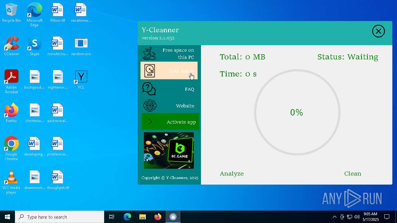This screenshot has height=223, width=397.
Task: Select the fldoor.rtf document icon
Action: (58, 13)
